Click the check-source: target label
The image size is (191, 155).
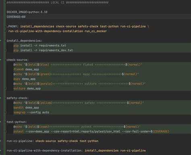click(18, 60)
